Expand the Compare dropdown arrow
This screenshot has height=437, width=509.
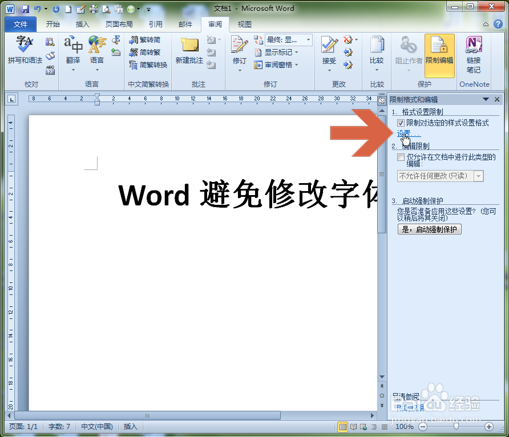[377, 70]
